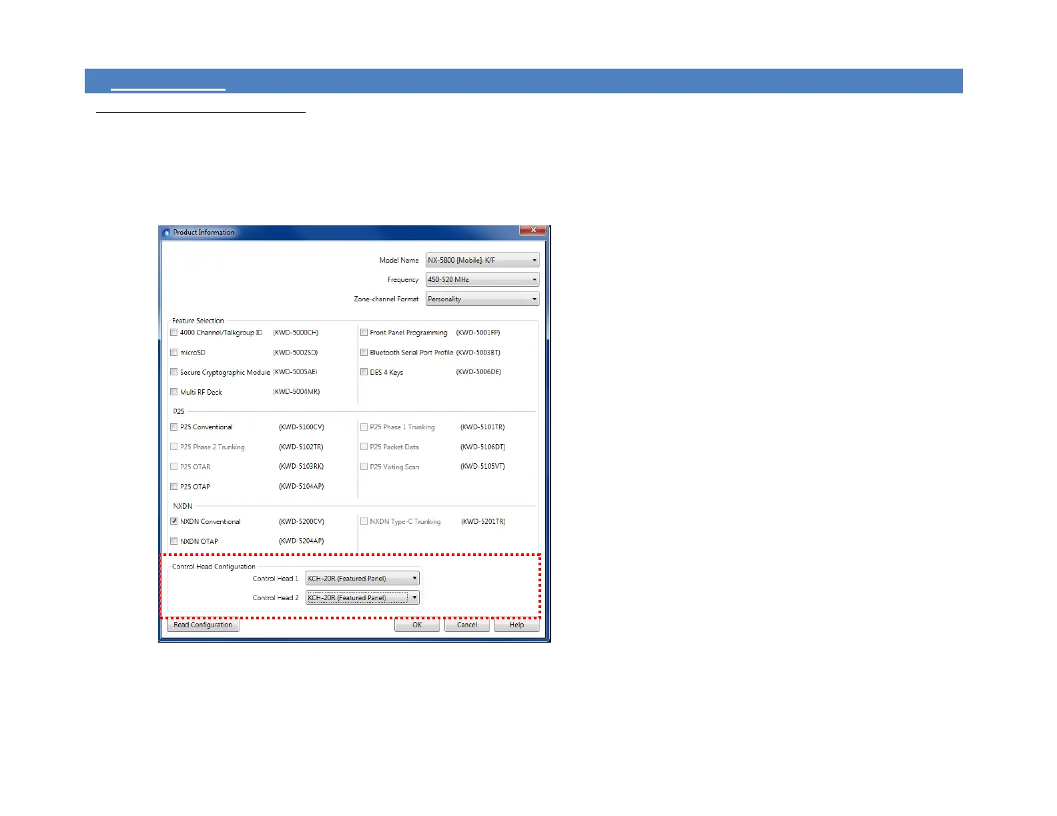1057x816 pixels.
Task: Click the (KWD-5204AP) license code text
Action: 301,541
